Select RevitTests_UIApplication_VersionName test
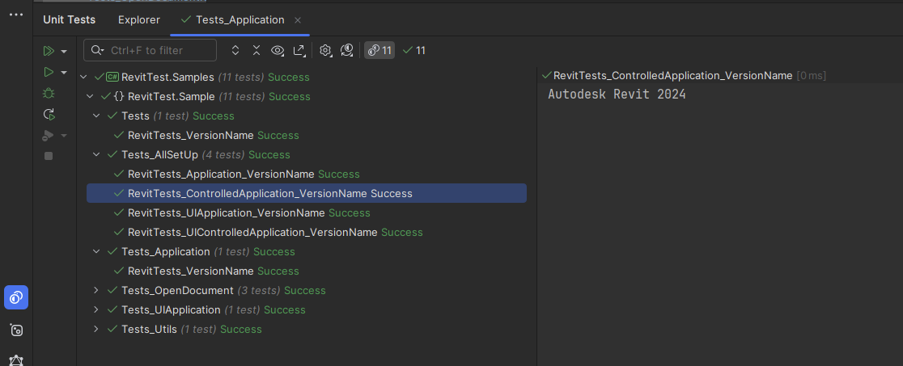903x366 pixels. coord(226,212)
